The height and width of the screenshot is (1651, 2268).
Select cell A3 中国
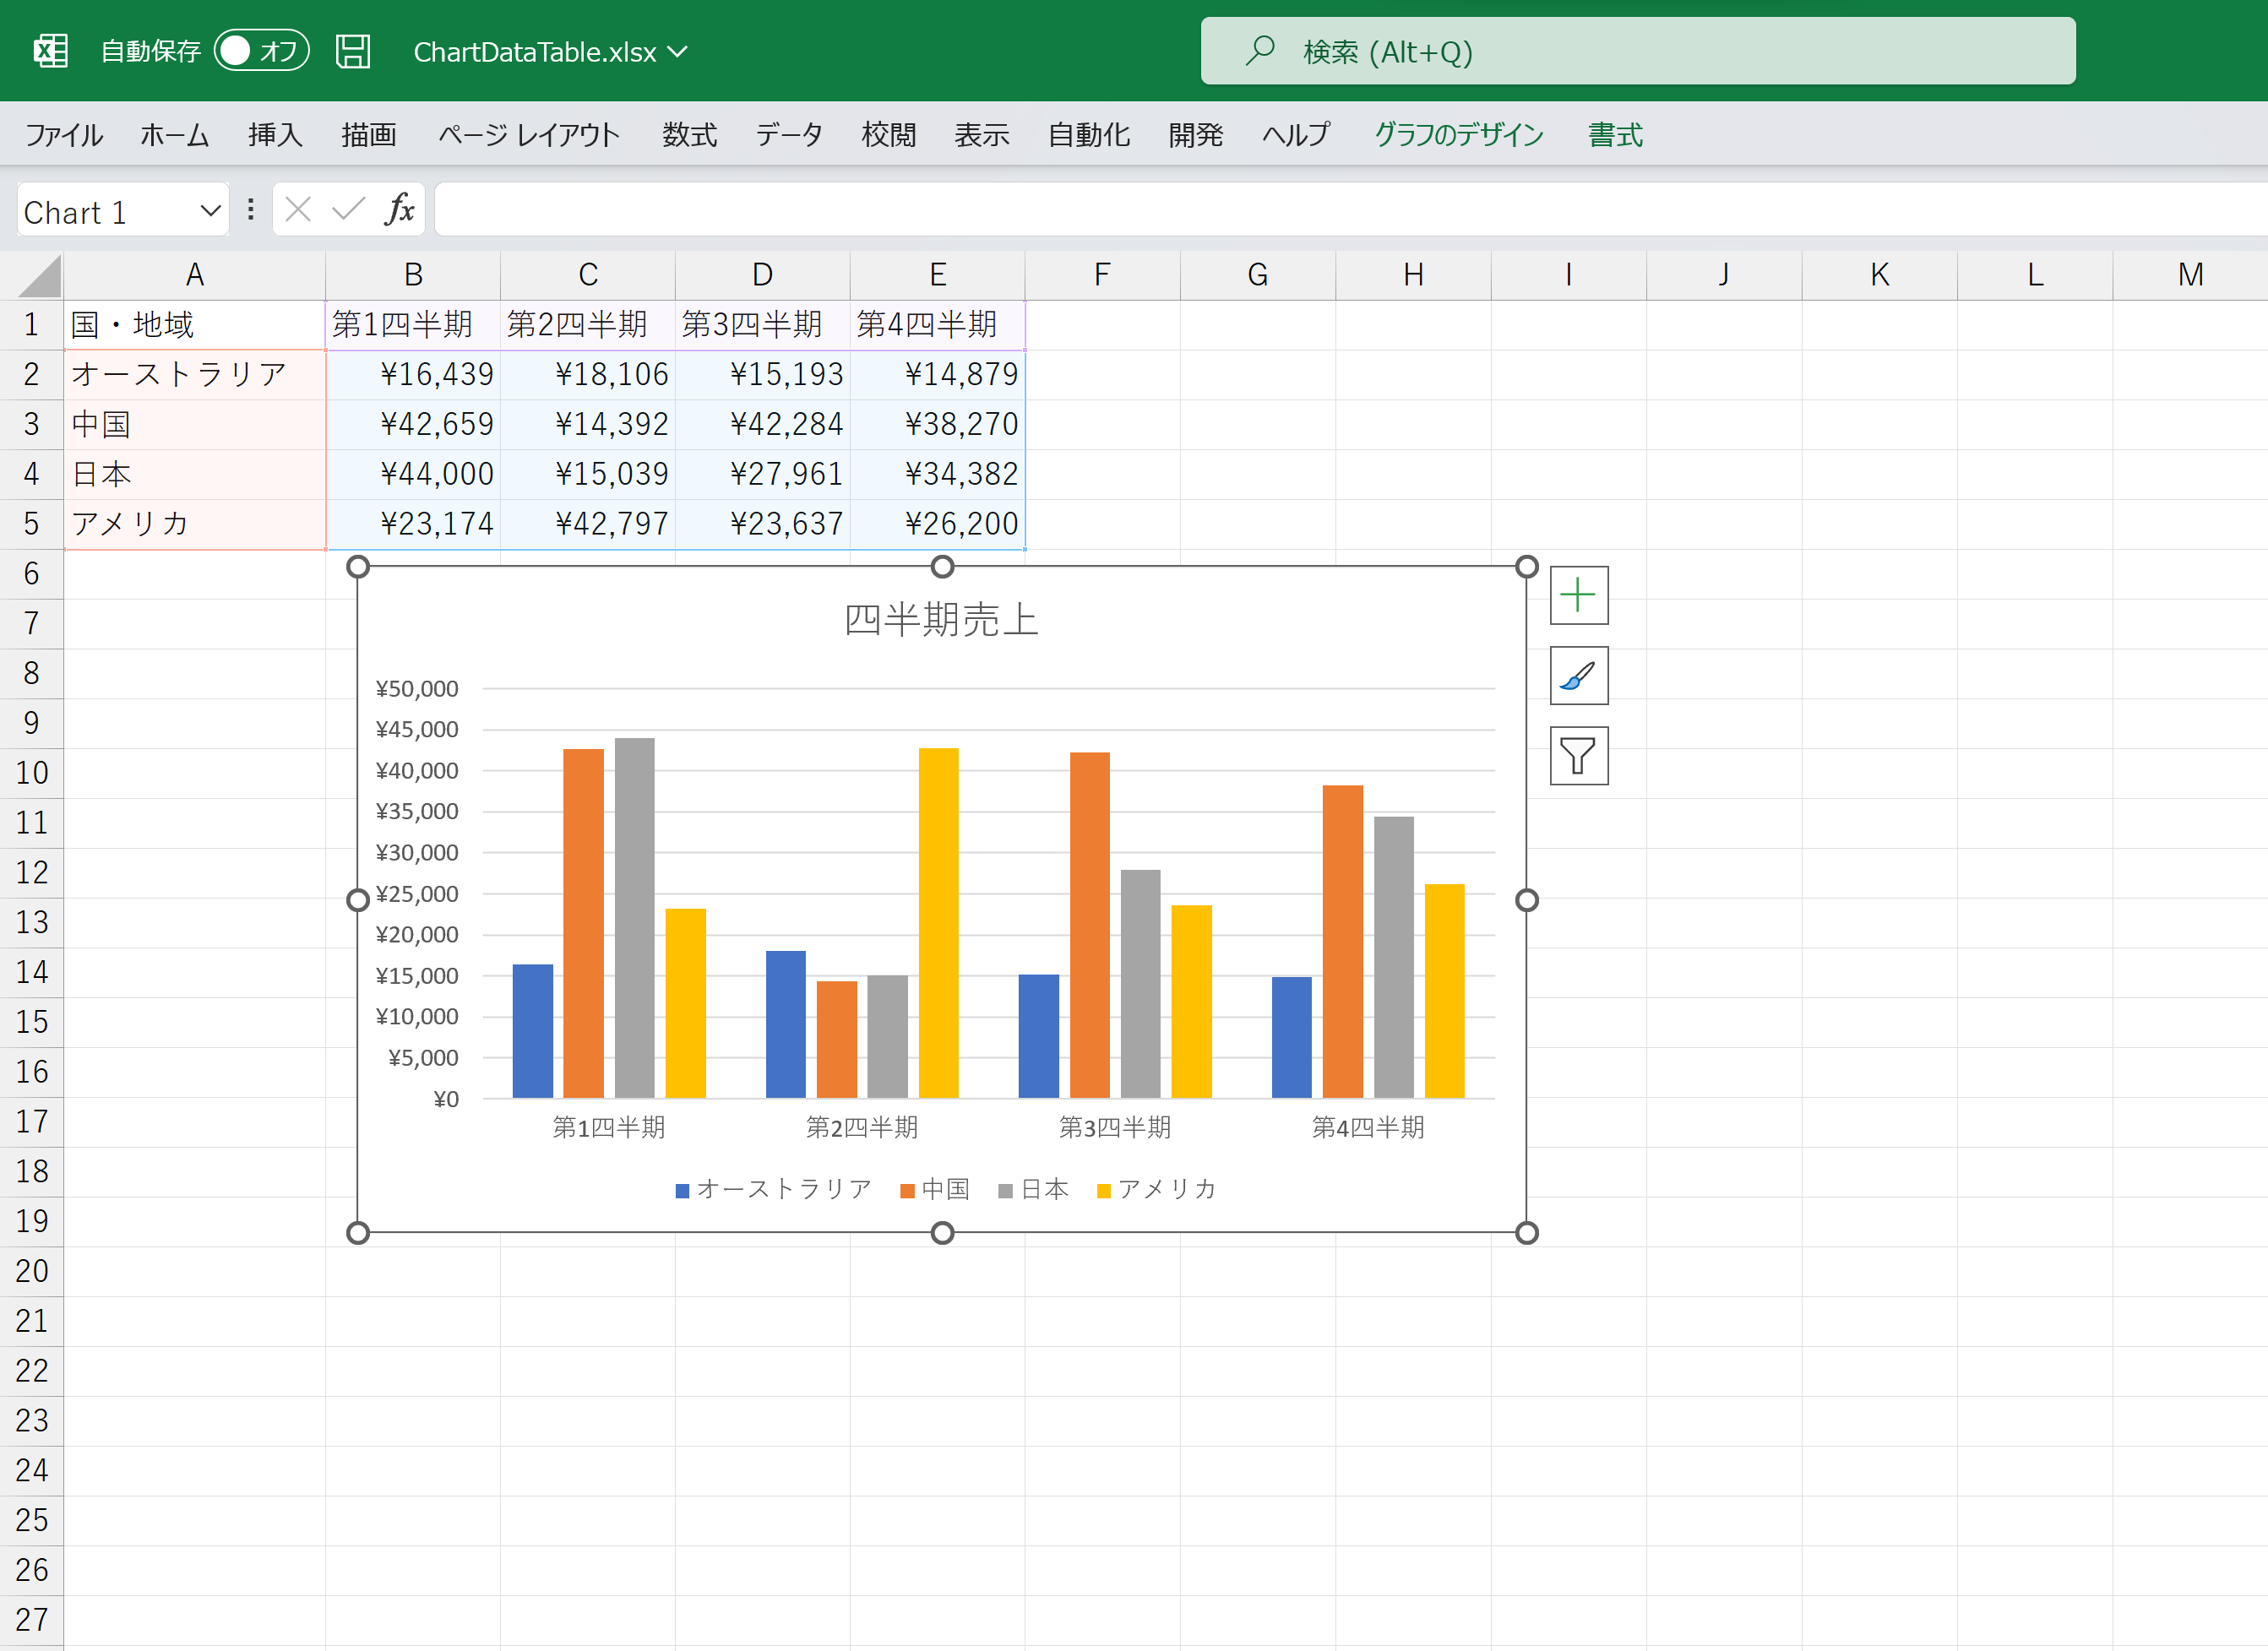(x=195, y=425)
